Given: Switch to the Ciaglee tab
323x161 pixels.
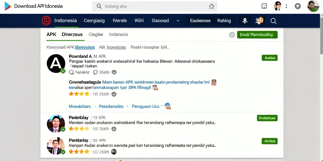Looking at the screenshot, I should pos(96,35).
